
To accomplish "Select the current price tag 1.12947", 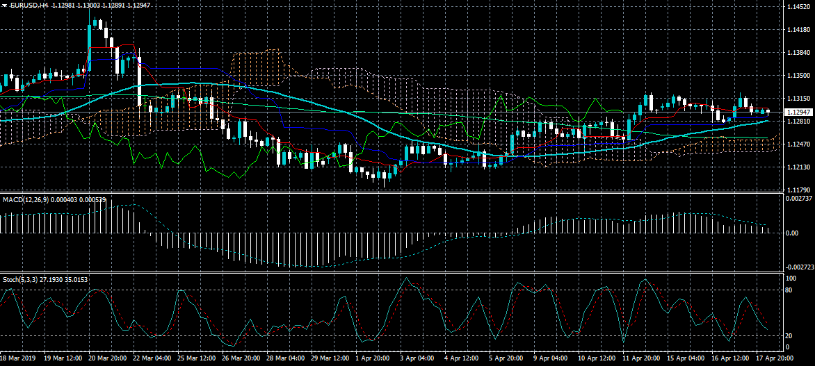I will 796,112.
